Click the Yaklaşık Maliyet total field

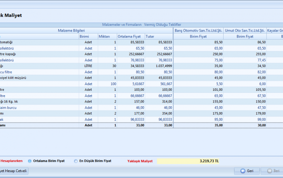coord(188,161)
